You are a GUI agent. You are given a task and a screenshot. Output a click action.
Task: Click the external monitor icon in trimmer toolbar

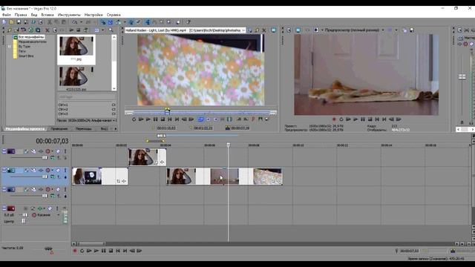pyautogui.click(x=274, y=30)
